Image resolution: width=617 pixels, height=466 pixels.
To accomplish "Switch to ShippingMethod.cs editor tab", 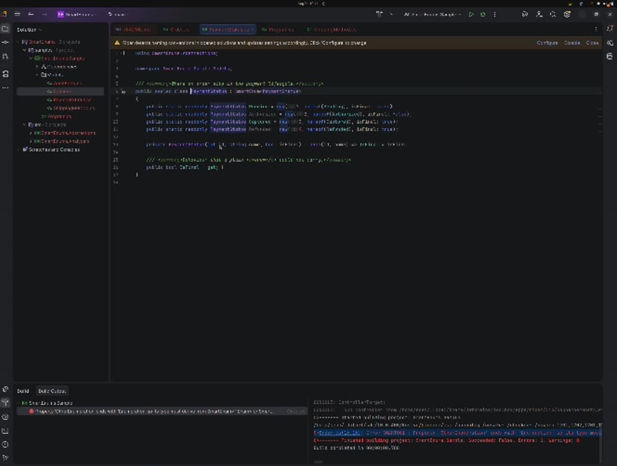I will click(x=331, y=30).
